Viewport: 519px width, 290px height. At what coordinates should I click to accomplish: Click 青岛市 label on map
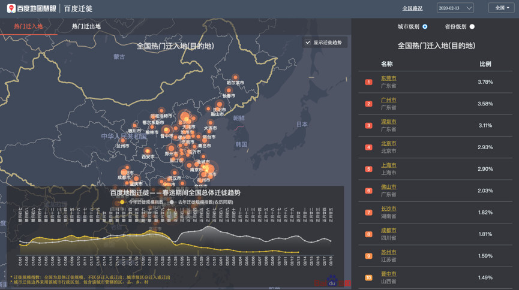pyautogui.click(x=204, y=146)
